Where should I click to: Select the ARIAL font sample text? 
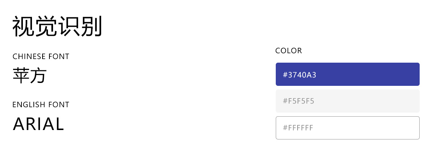39,124
